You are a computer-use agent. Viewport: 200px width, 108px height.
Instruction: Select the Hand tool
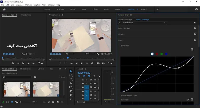(71, 95)
